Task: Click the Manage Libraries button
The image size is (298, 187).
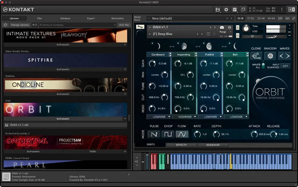Action: coord(20,25)
